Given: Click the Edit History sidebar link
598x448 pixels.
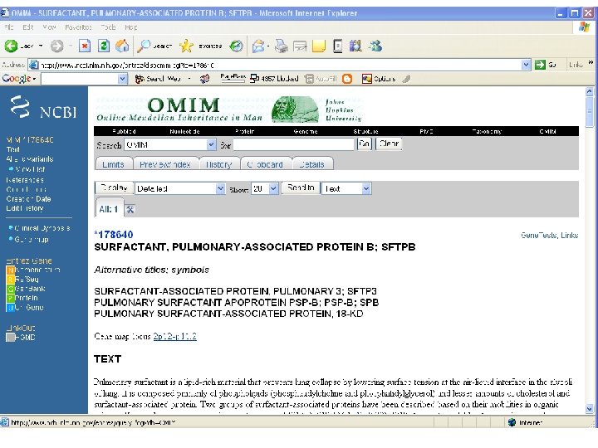Looking at the screenshot, I should click(x=25, y=208).
